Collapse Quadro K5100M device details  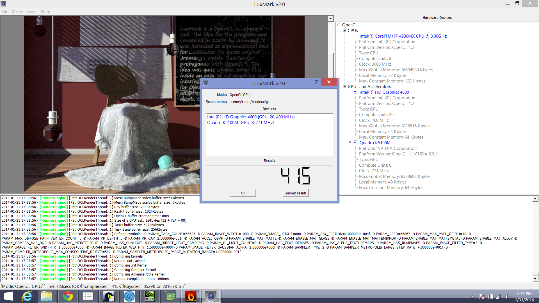pos(350,143)
